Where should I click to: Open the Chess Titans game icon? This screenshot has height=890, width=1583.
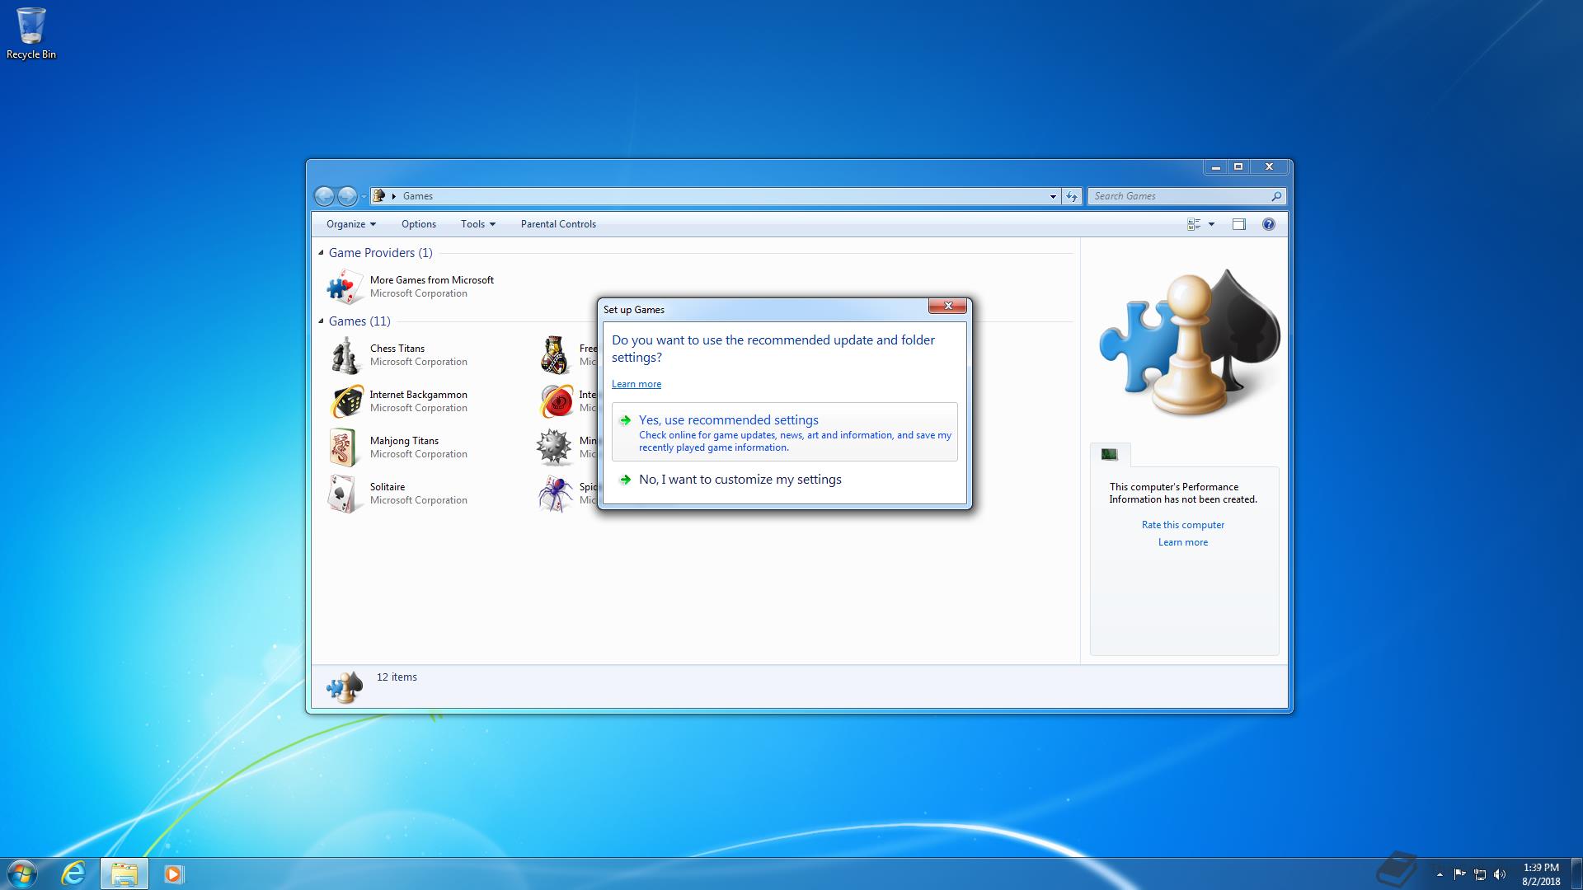(x=345, y=355)
